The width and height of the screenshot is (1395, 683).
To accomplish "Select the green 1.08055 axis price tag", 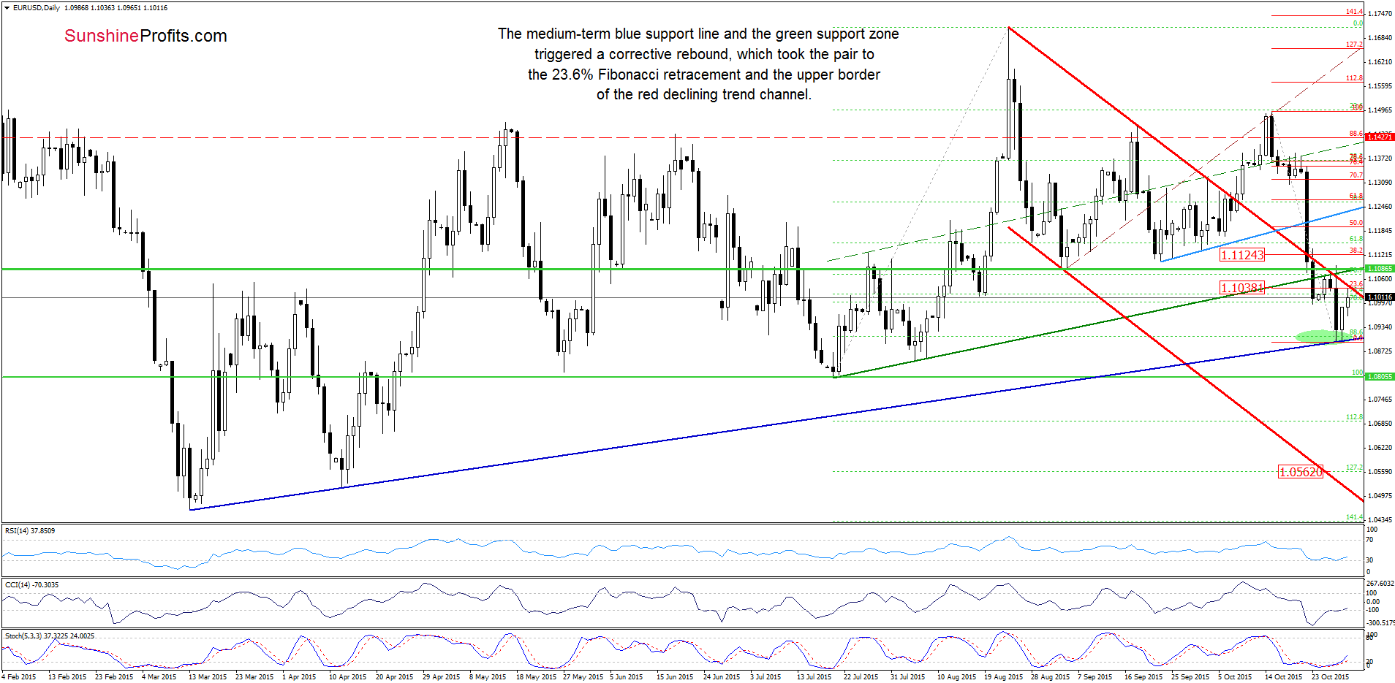I will click(1380, 377).
